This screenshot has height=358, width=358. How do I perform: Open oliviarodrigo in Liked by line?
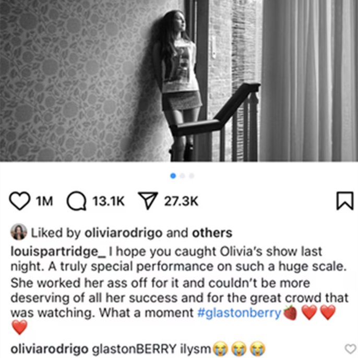pos(124,233)
